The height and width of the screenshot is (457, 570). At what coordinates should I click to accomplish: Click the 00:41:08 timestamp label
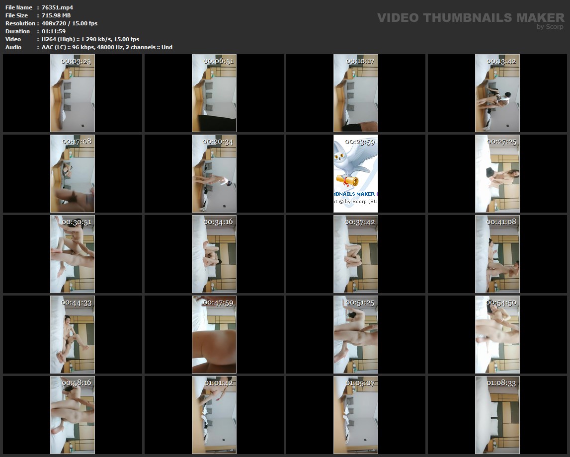(501, 222)
